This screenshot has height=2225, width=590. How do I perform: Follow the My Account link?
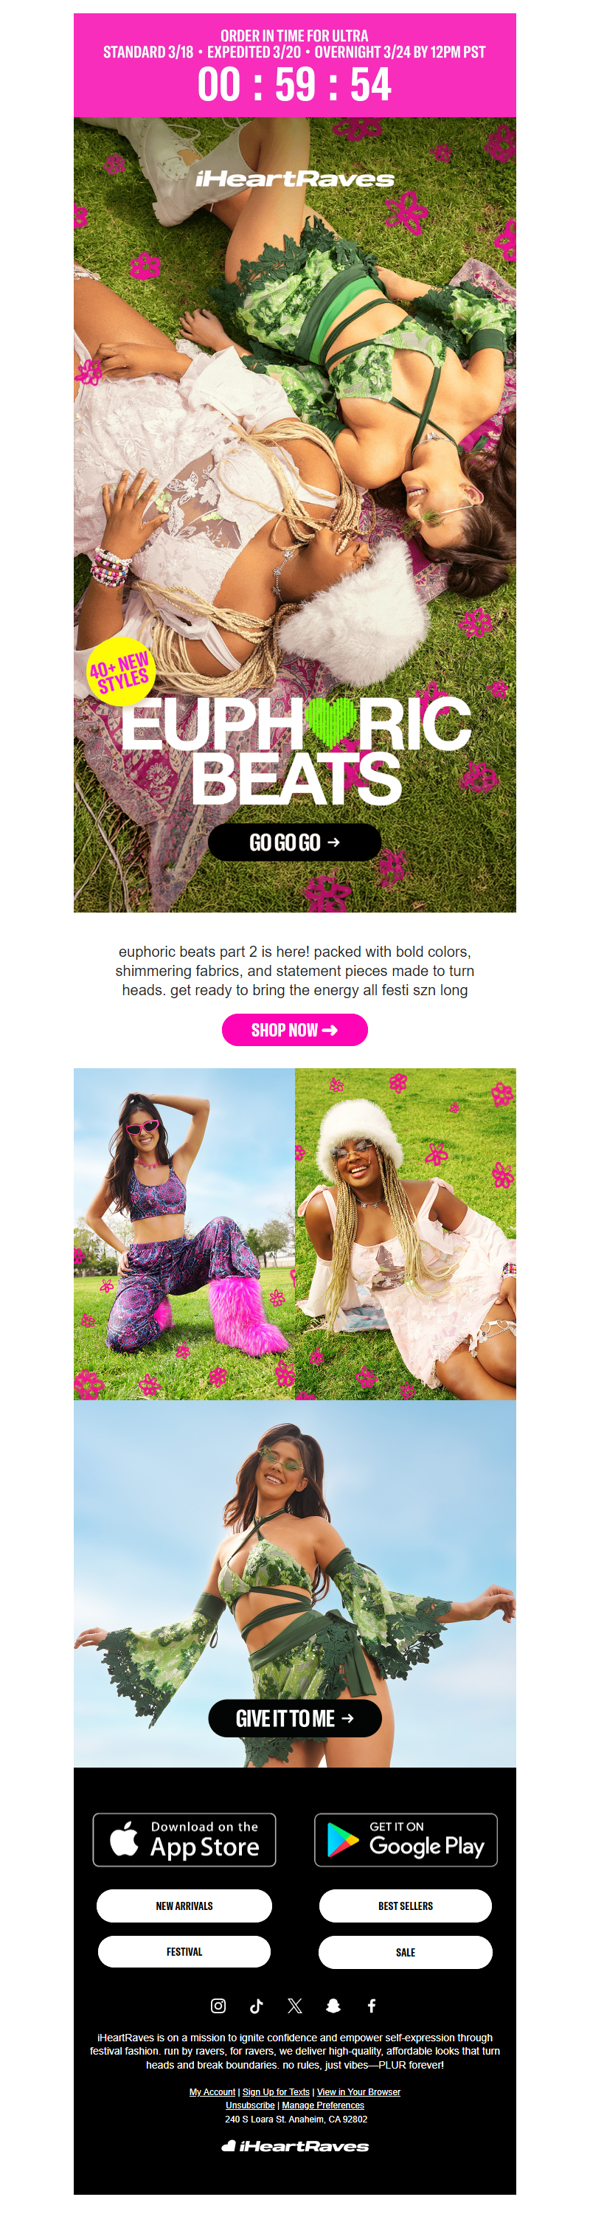(x=212, y=2091)
